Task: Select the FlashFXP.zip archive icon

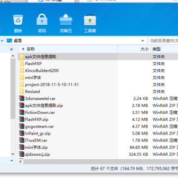Action: click(22, 119)
